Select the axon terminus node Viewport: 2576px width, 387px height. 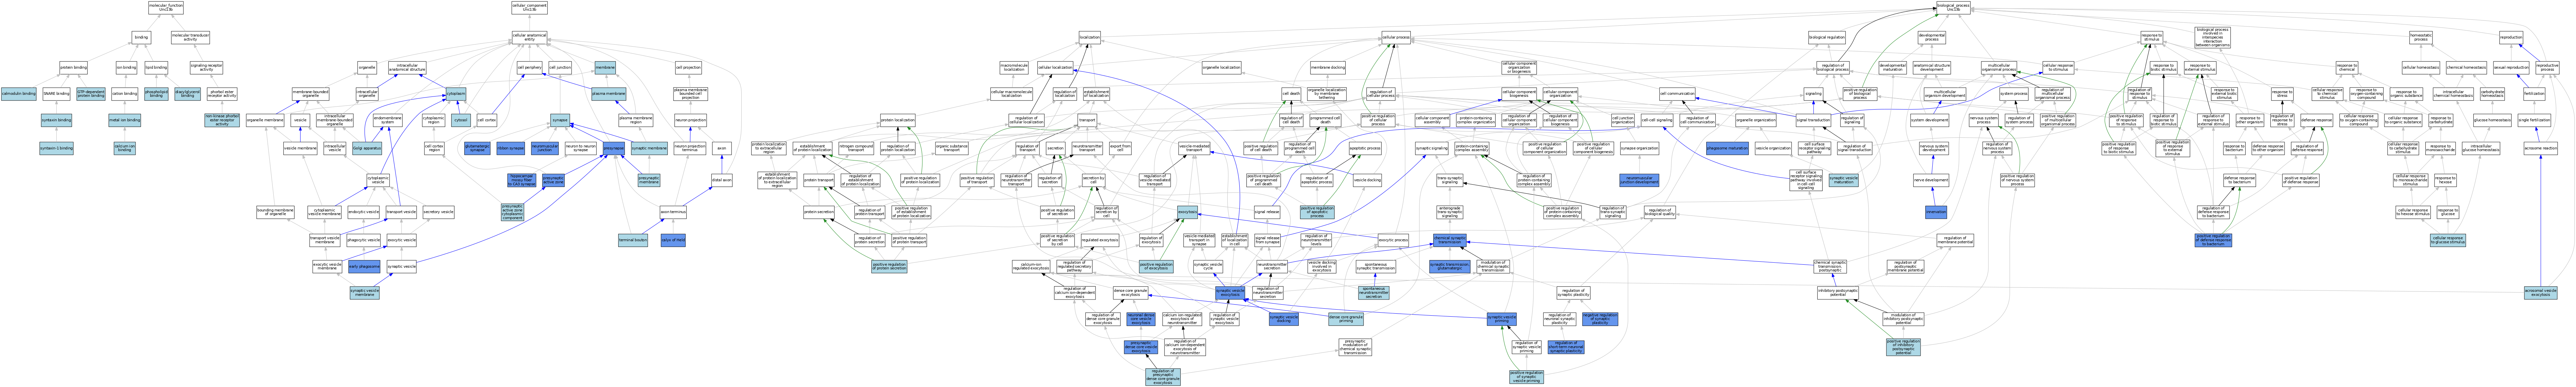(673, 212)
